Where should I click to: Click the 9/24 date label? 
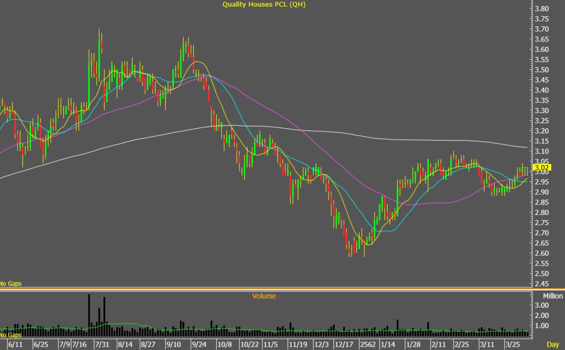point(199,345)
